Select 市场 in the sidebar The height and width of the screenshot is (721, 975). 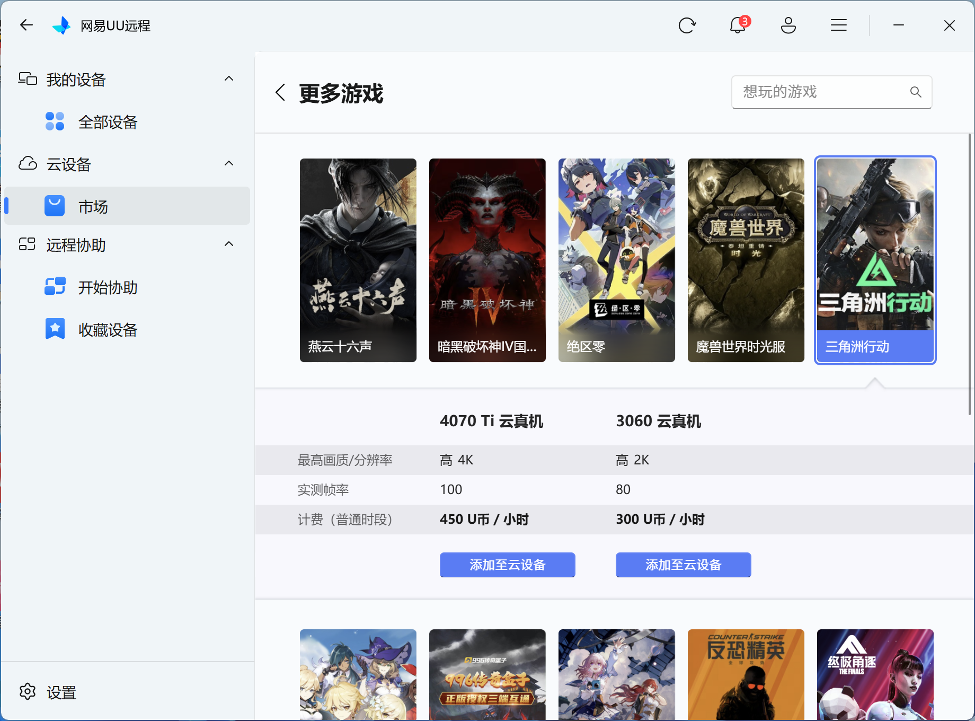click(127, 206)
